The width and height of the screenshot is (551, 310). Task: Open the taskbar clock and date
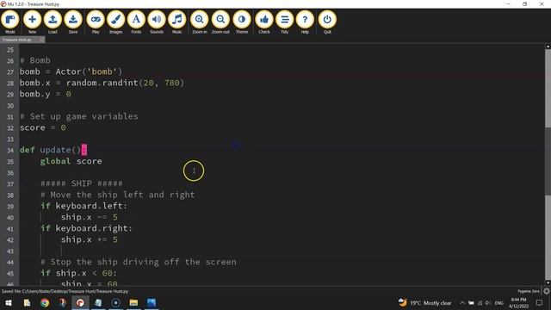518,303
